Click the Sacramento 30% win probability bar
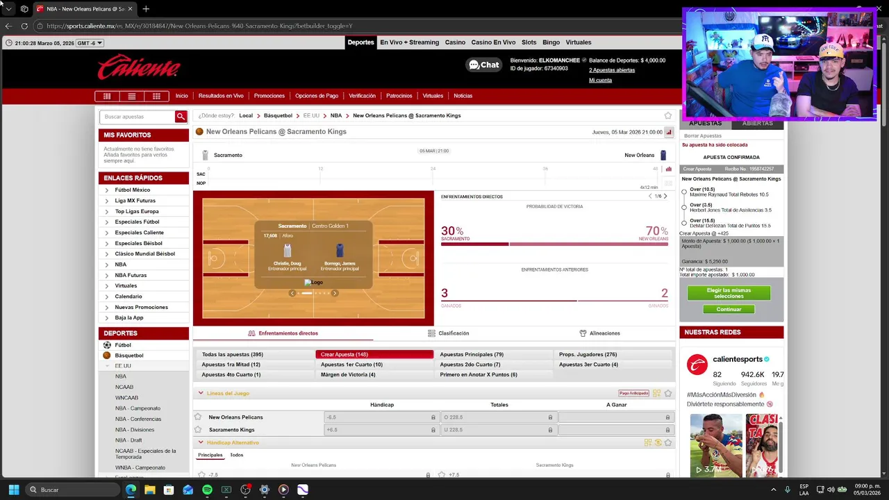889x500 pixels. pos(475,244)
